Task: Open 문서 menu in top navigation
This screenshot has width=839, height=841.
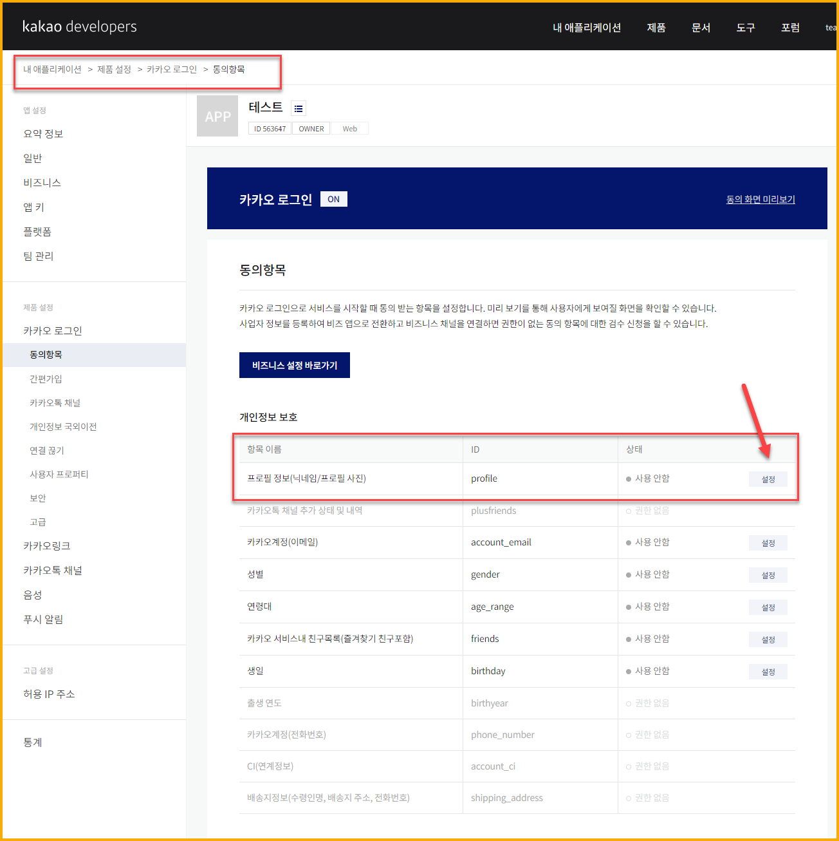Action: (x=701, y=28)
